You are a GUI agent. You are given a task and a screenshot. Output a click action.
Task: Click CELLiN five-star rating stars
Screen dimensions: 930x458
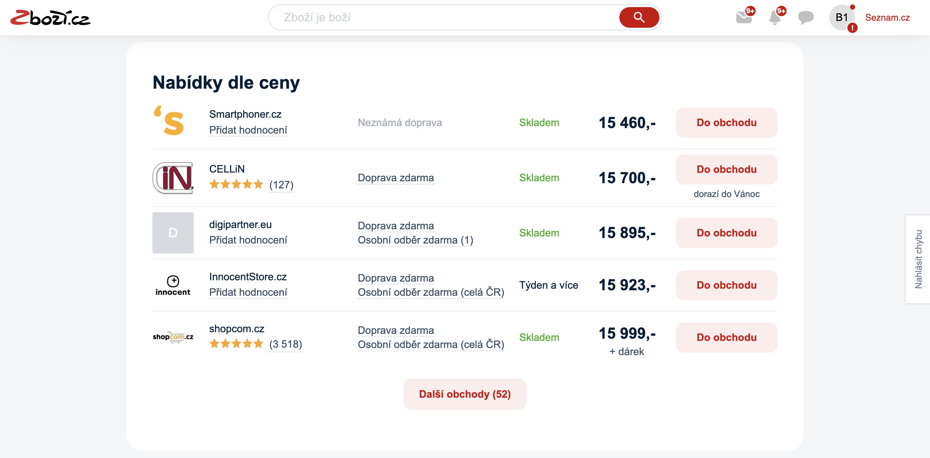[x=236, y=184]
